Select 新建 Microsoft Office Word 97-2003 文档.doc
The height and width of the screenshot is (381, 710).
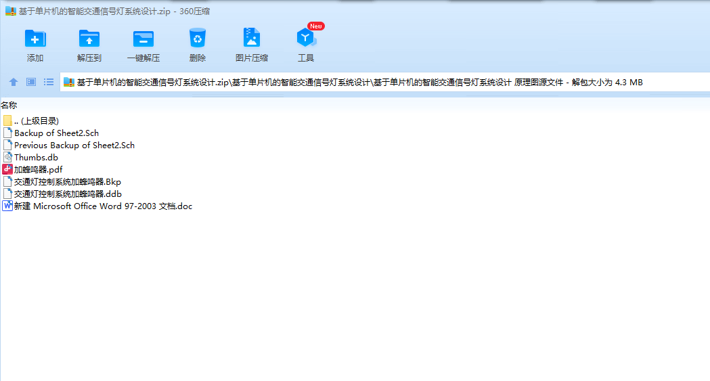104,206
